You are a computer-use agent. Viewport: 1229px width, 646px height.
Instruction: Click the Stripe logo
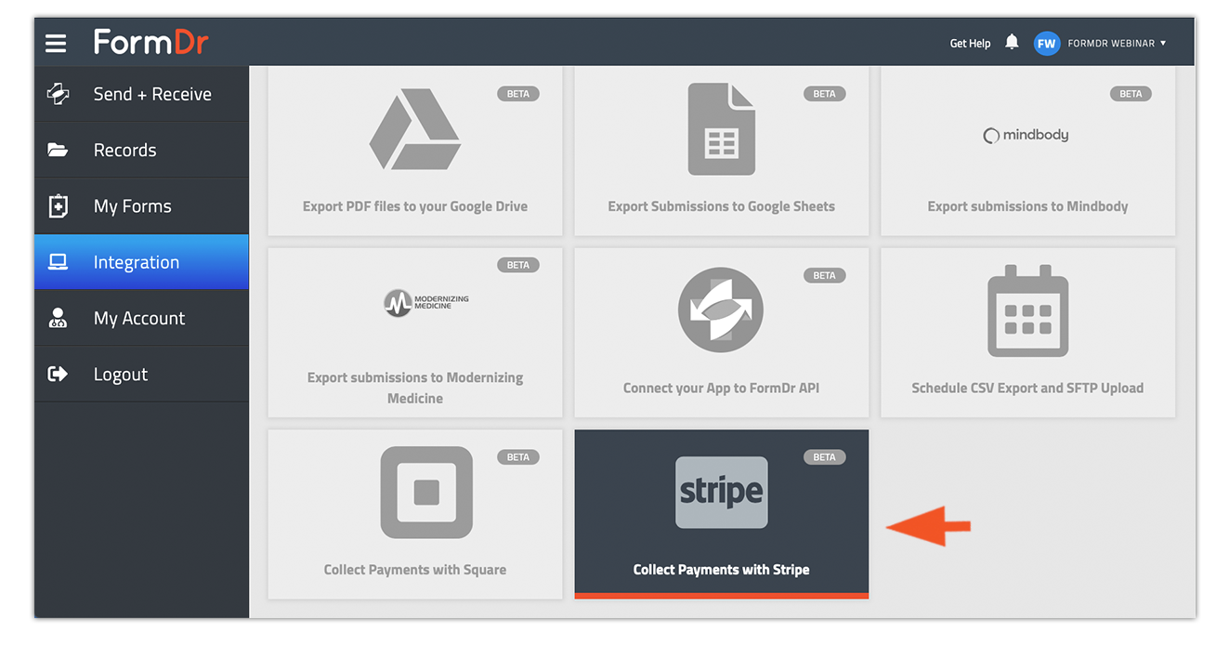point(721,492)
